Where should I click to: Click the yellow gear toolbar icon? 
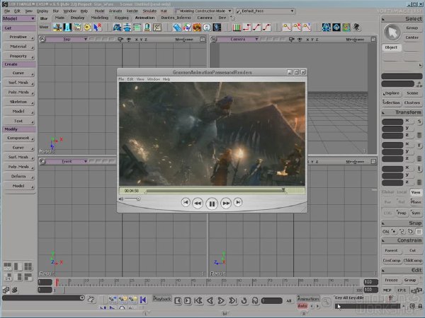pyautogui.click(x=87, y=27)
